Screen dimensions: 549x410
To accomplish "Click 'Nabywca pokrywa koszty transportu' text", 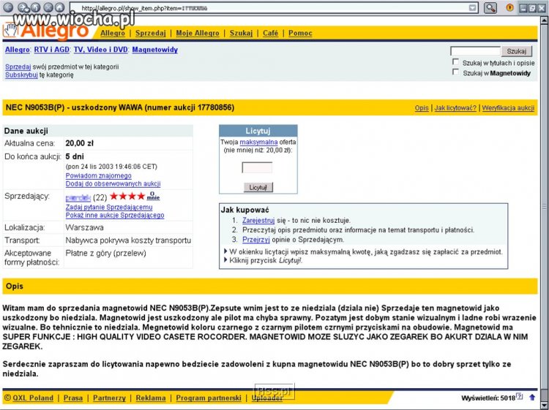I will coord(128,240).
